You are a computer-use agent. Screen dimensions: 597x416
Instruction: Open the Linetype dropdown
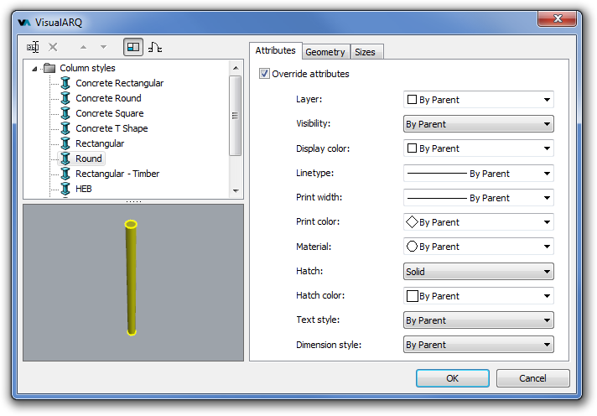click(478, 174)
